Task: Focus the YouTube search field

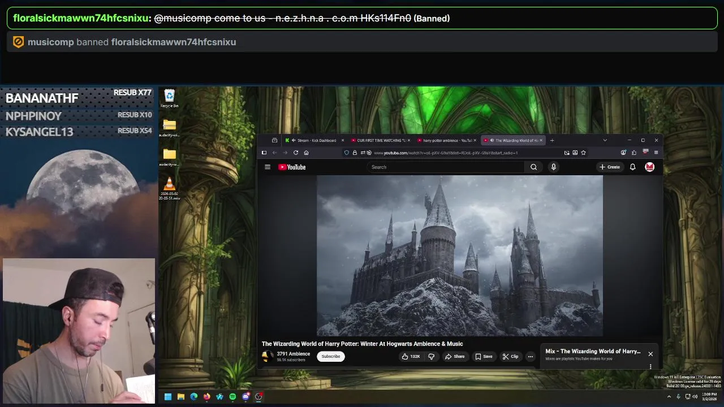Action: pos(447,167)
